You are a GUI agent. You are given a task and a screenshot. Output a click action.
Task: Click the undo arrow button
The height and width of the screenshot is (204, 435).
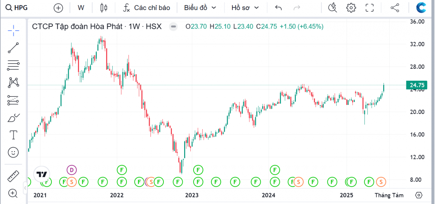(278, 8)
